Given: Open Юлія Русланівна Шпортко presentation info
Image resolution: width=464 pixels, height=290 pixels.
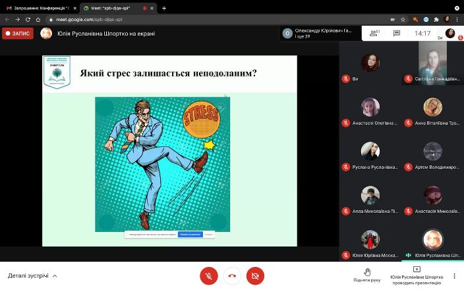Looking at the screenshot, I should tap(416, 274).
